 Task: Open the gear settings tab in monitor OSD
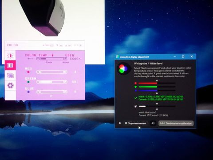pos(10,85)
